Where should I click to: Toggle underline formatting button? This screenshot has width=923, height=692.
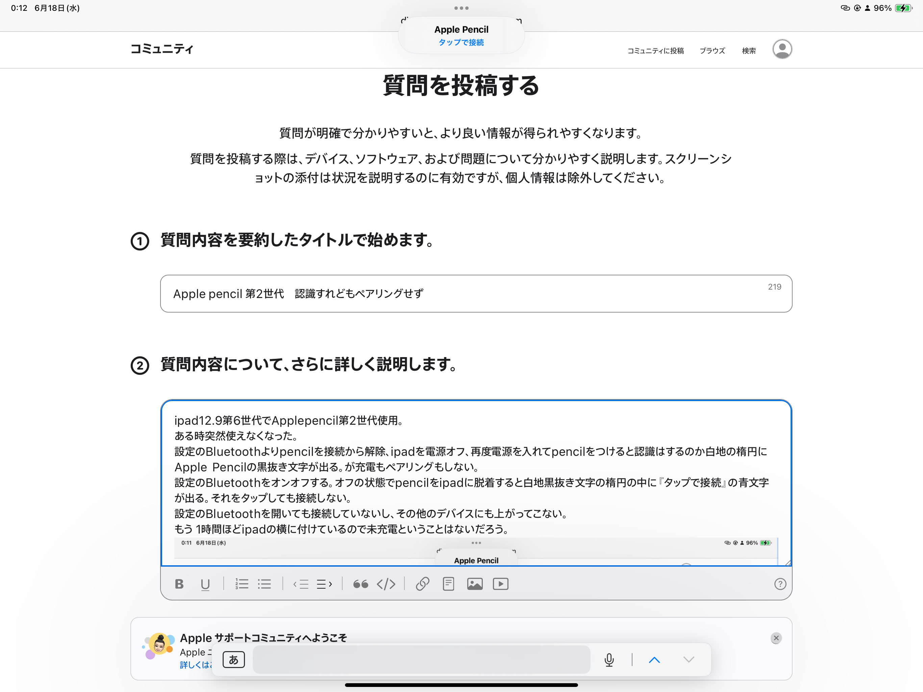pyautogui.click(x=205, y=584)
